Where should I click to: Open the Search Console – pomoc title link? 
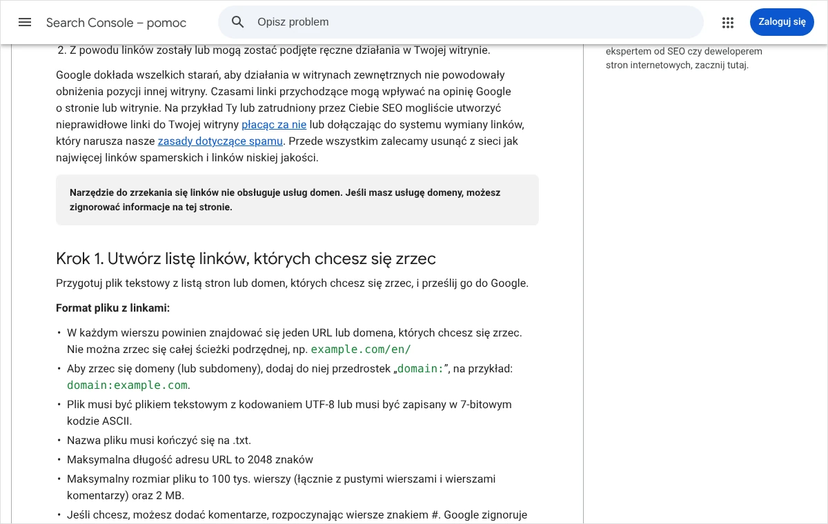[116, 23]
